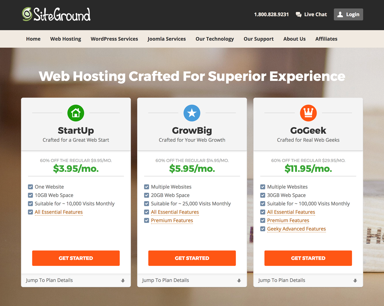The width and height of the screenshot is (384, 306).
Task: Click 'Crafted for a Great Web Start'
Action: pyautogui.click(x=76, y=140)
